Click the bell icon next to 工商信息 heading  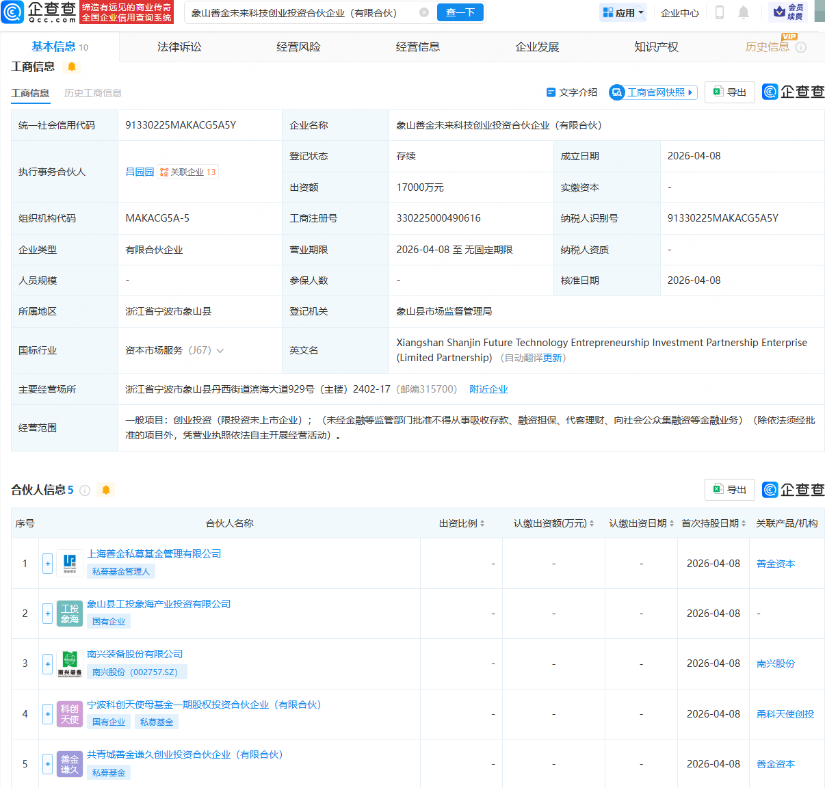tap(72, 66)
